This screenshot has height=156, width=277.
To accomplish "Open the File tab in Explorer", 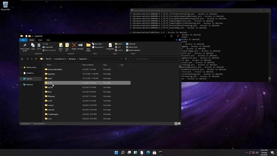I will pyautogui.click(x=23, y=40).
